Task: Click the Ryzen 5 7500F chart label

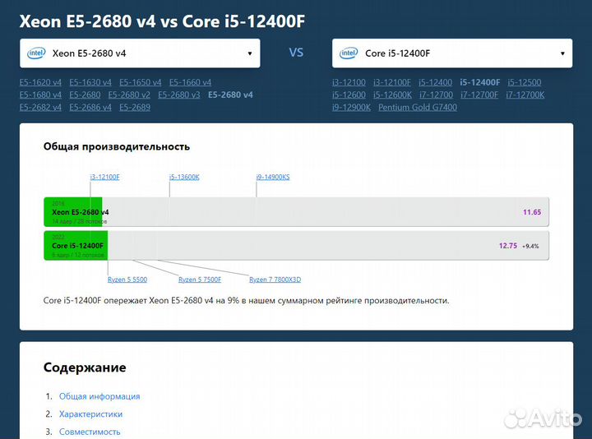Action: pyautogui.click(x=200, y=280)
